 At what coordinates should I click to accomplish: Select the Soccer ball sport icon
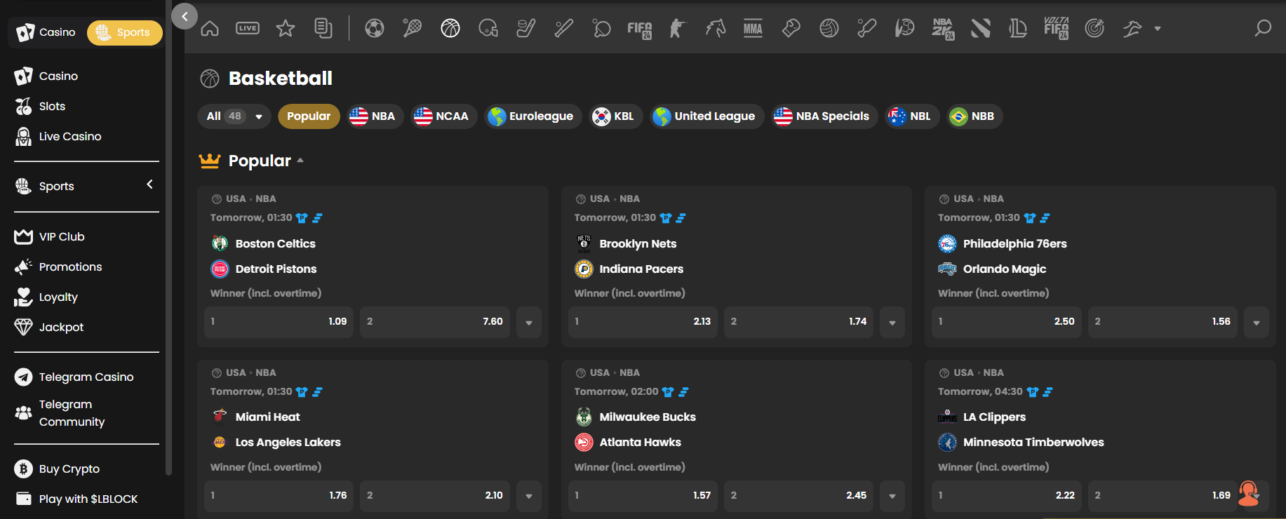coord(375,28)
